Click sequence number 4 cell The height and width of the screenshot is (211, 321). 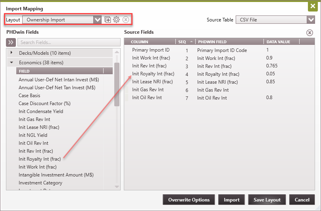[x=187, y=75]
